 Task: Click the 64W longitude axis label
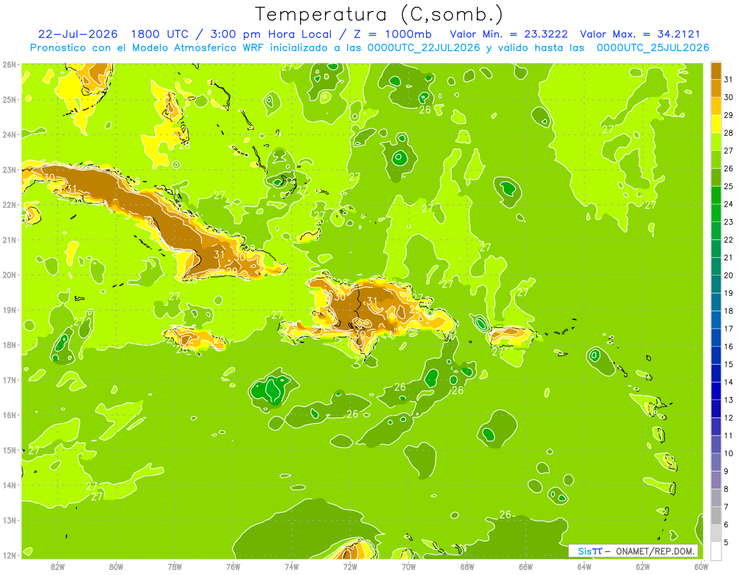(x=584, y=567)
